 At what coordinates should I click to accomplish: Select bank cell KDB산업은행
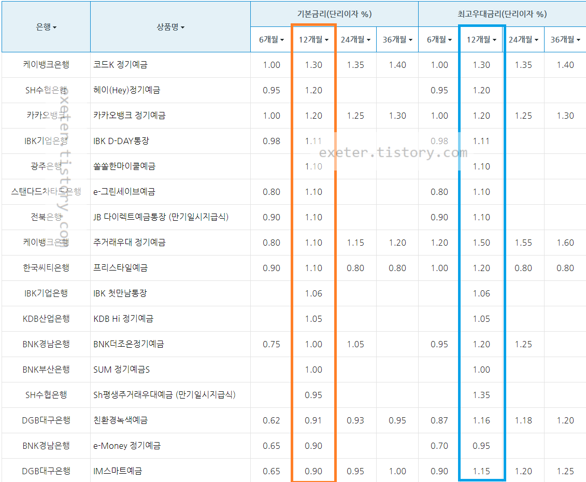46,319
